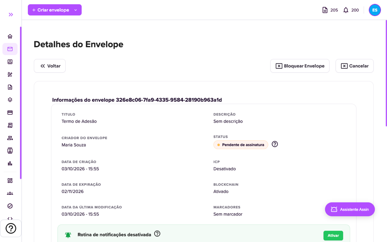The image size is (387, 242).
Task: Open the home icon in sidebar
Action: click(10, 36)
